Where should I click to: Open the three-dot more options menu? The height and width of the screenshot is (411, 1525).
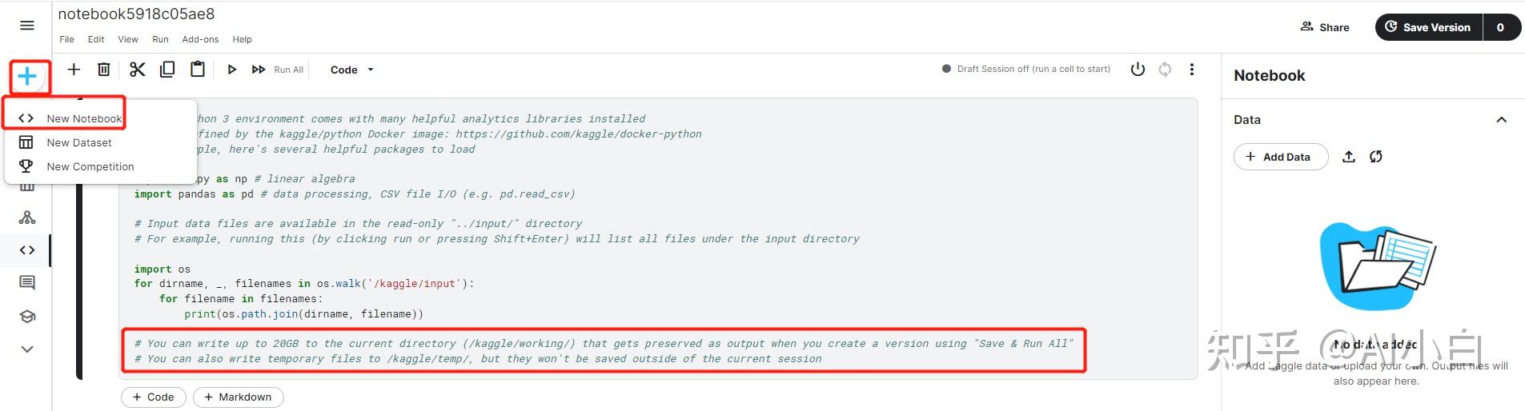click(x=1192, y=70)
